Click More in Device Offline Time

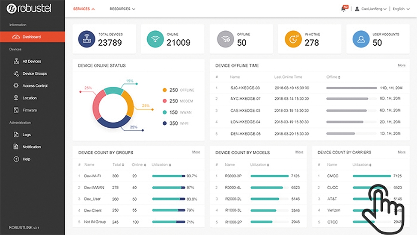coord(401,65)
